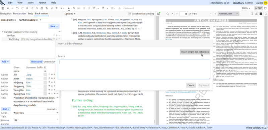This screenshot has width=268, height=130.
Task: Open the text color A icon
Action: (x=69, y=8)
